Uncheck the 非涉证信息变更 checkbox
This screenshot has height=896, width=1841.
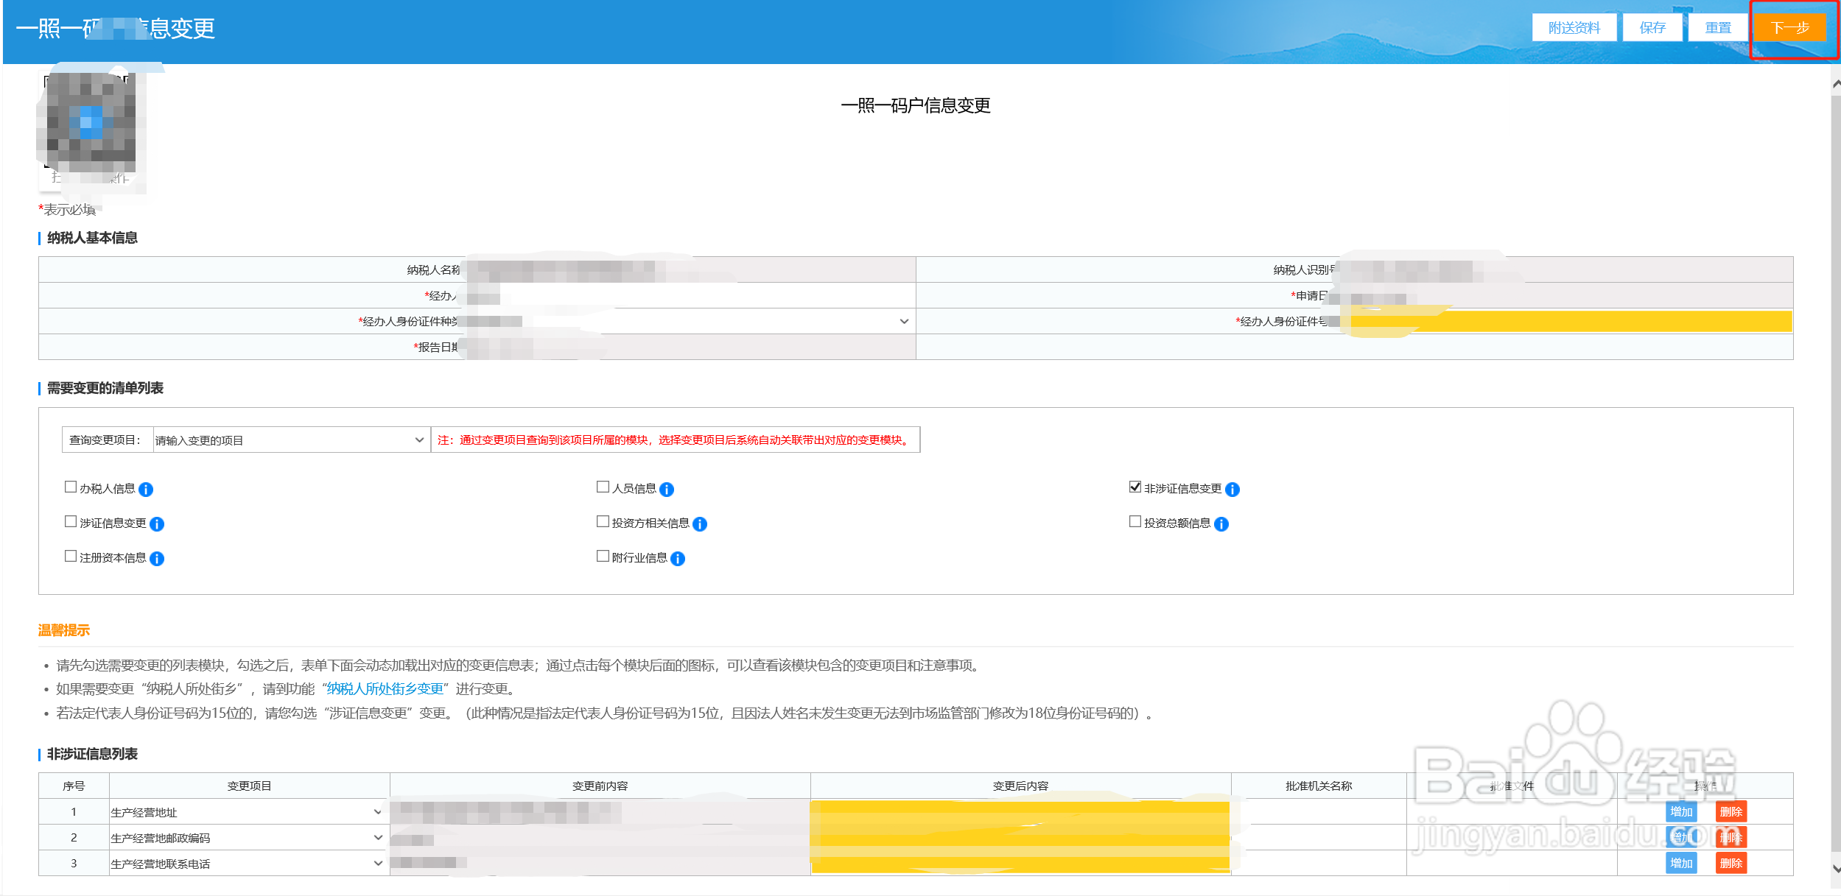(x=1135, y=487)
